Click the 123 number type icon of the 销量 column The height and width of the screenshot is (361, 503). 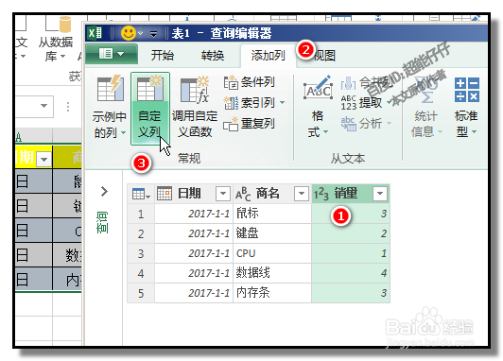pyautogui.click(x=321, y=194)
